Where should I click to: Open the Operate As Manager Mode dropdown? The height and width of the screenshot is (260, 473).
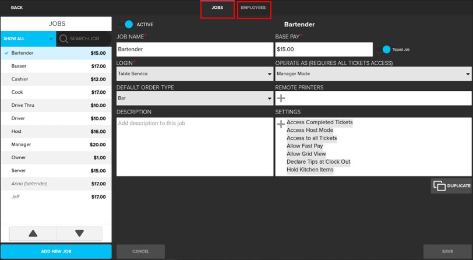[373, 74]
